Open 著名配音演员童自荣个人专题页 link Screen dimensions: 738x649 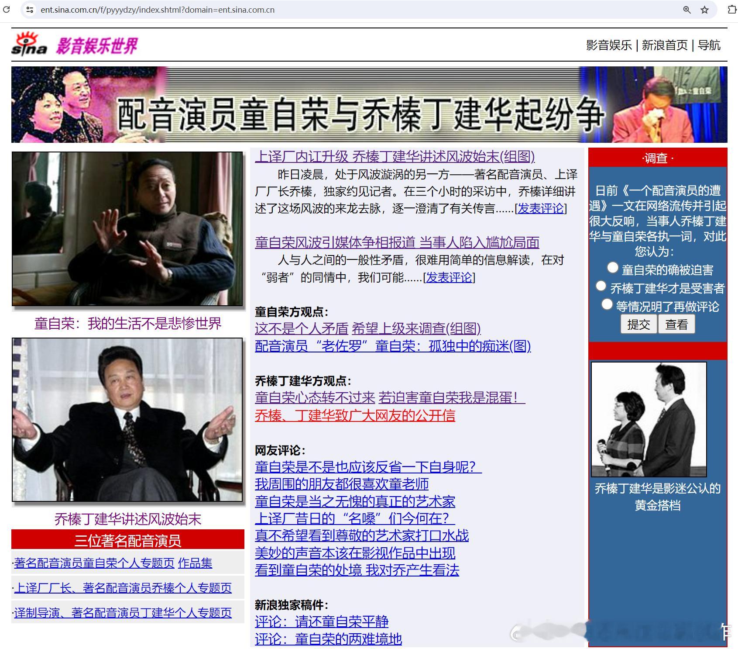click(x=94, y=563)
